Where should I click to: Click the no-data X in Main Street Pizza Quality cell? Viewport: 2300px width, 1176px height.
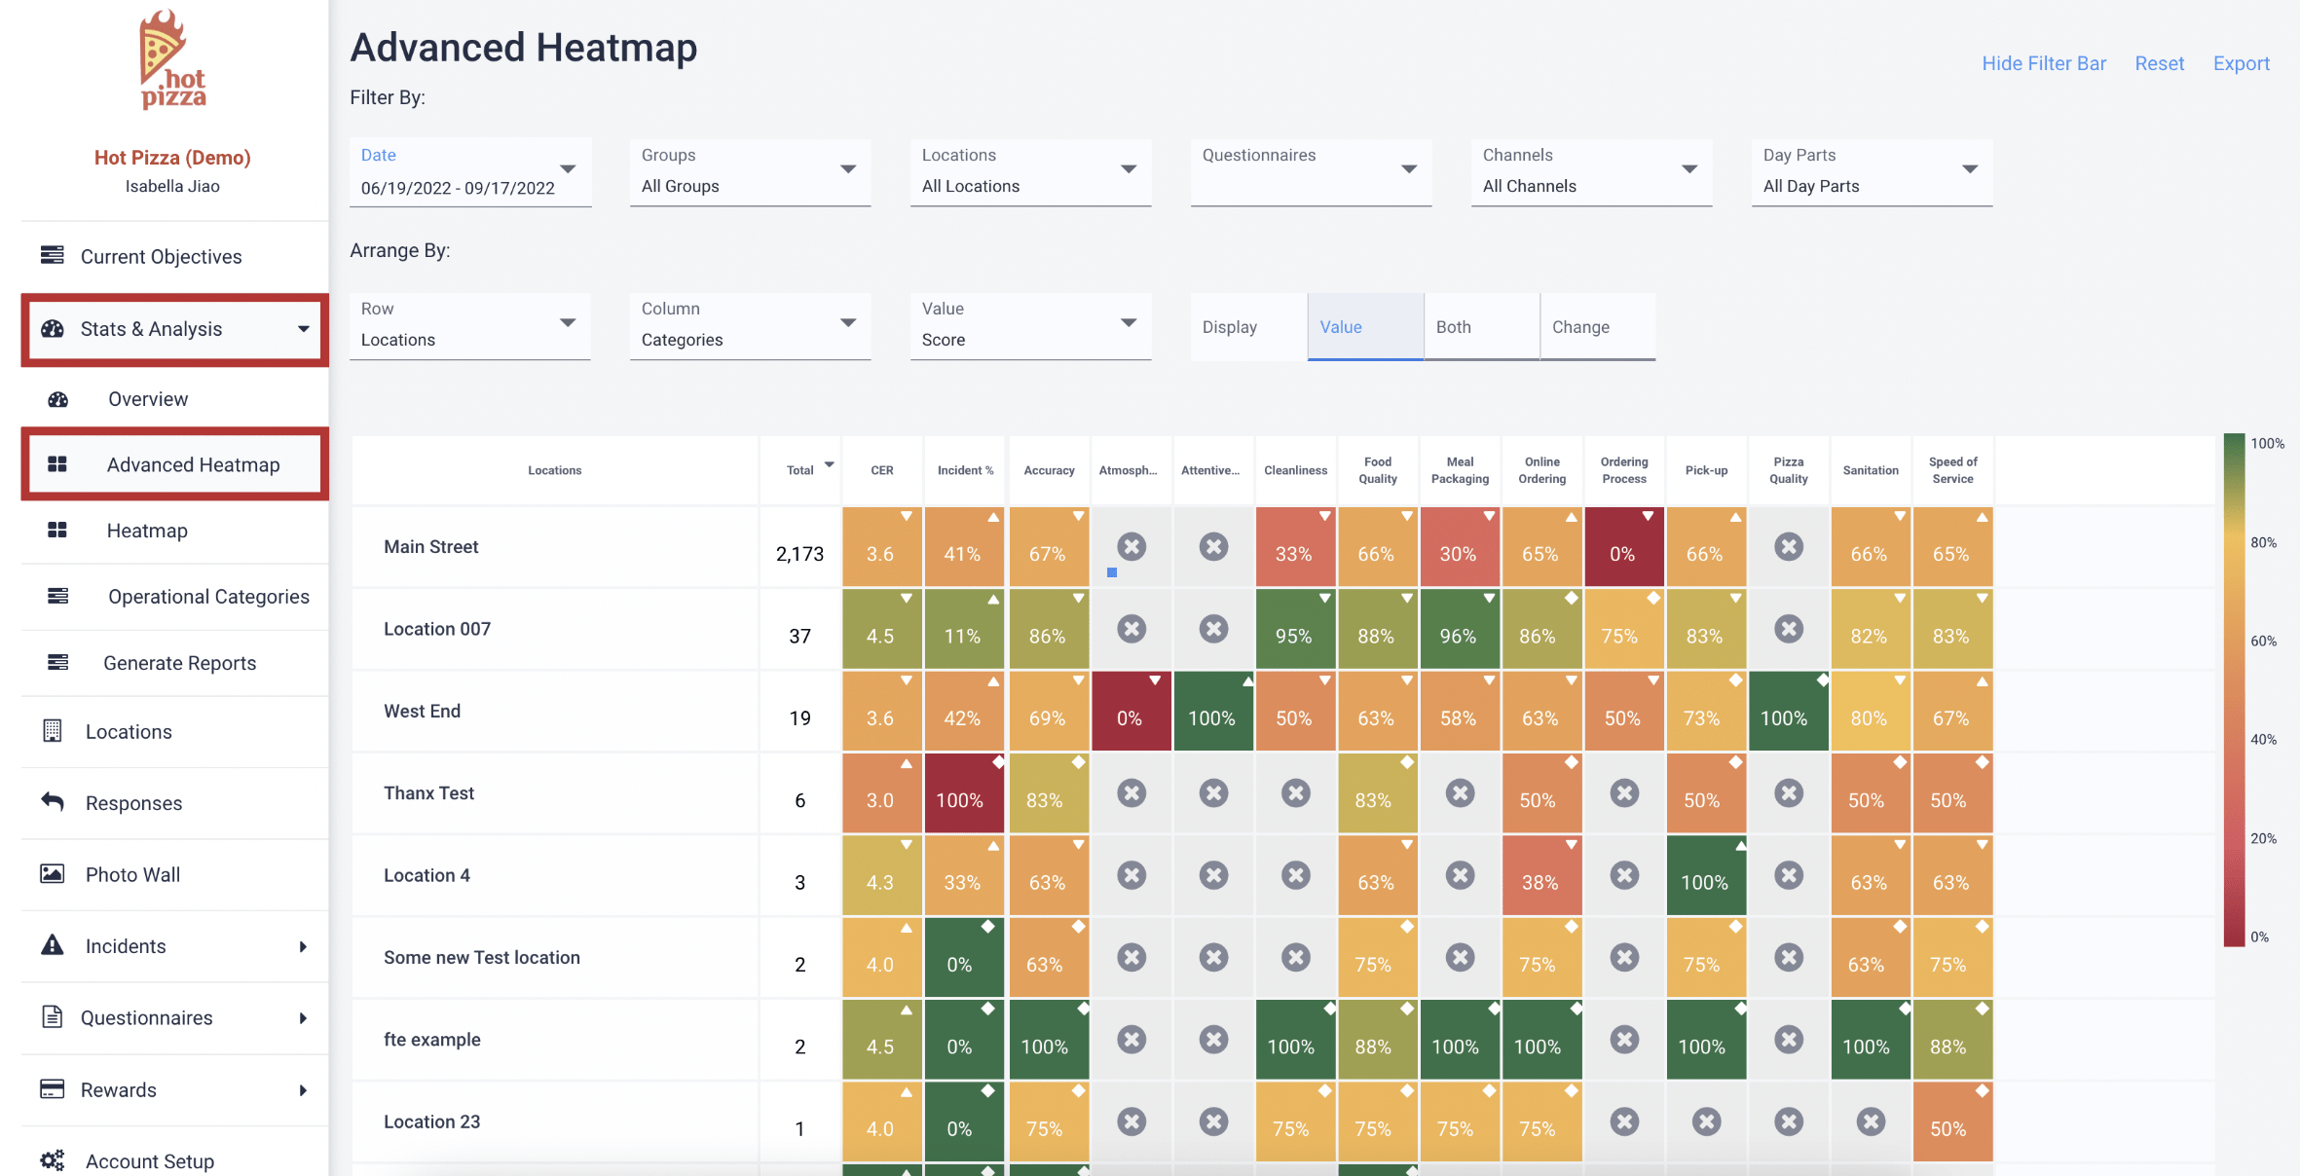point(1789,546)
